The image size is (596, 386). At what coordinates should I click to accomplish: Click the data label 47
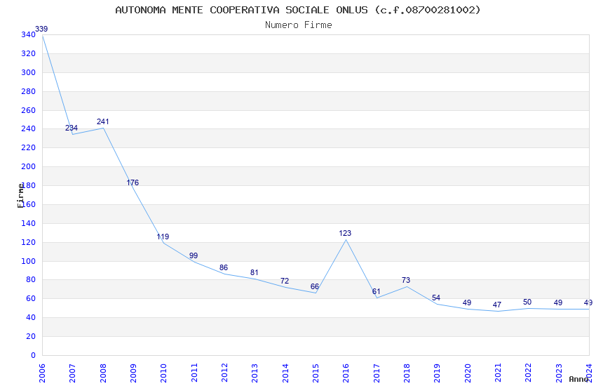(497, 305)
